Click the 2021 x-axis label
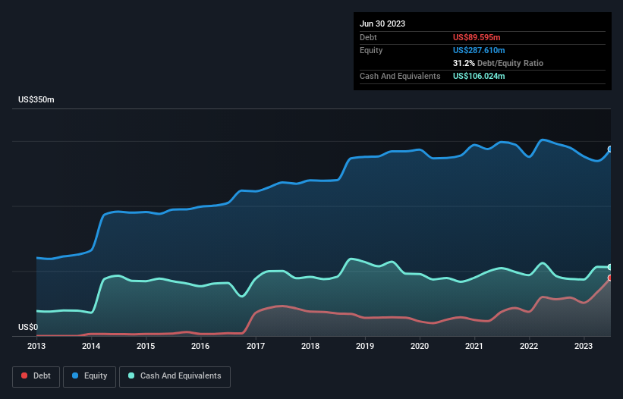The width and height of the screenshot is (623, 399). (474, 346)
